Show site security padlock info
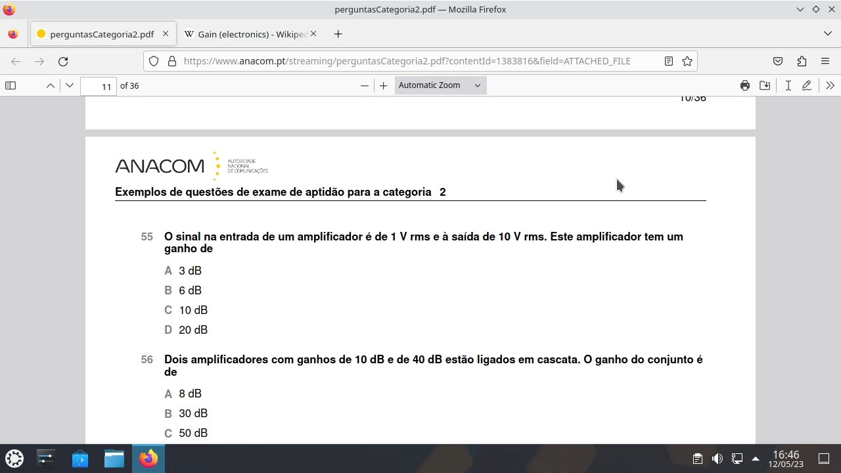The height and width of the screenshot is (473, 841). click(x=172, y=61)
